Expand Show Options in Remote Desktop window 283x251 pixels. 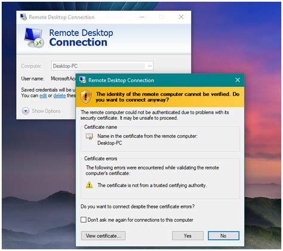(x=41, y=111)
